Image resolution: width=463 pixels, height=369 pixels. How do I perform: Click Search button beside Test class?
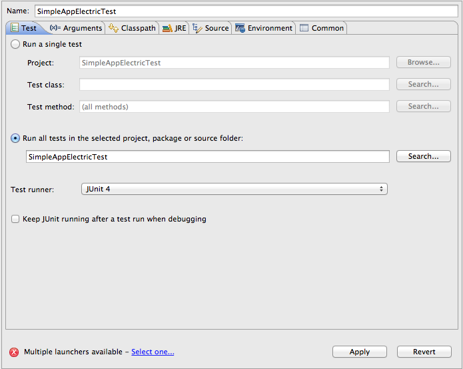click(x=424, y=84)
